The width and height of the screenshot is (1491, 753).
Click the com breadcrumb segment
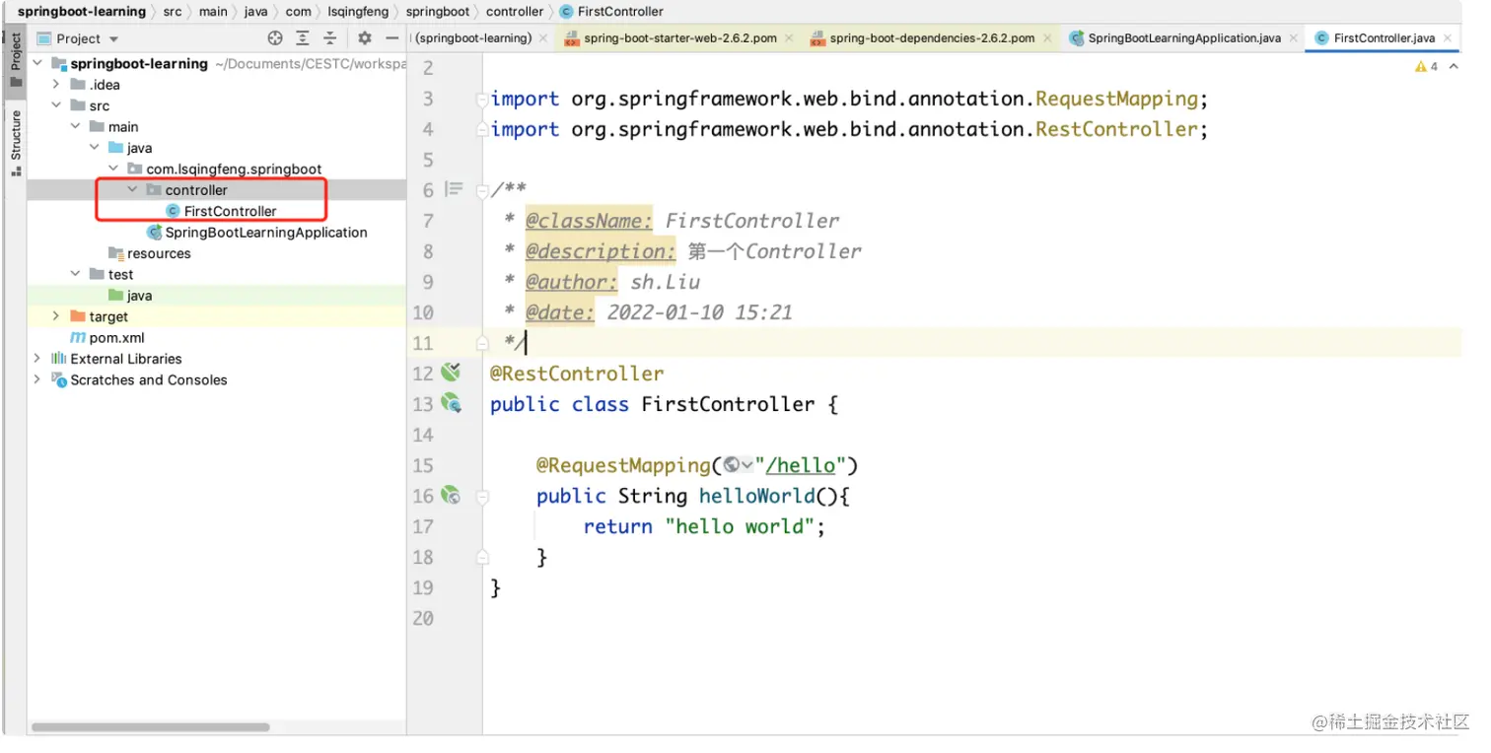pyautogui.click(x=299, y=12)
